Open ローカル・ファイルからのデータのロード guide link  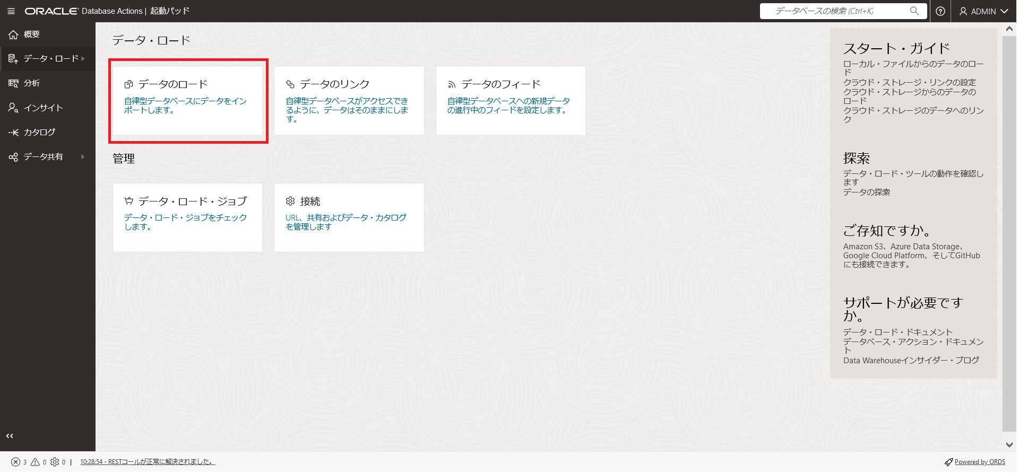tap(913, 68)
